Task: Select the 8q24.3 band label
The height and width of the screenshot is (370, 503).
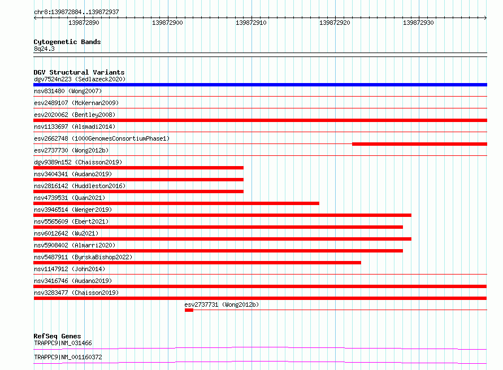Action: [44, 49]
